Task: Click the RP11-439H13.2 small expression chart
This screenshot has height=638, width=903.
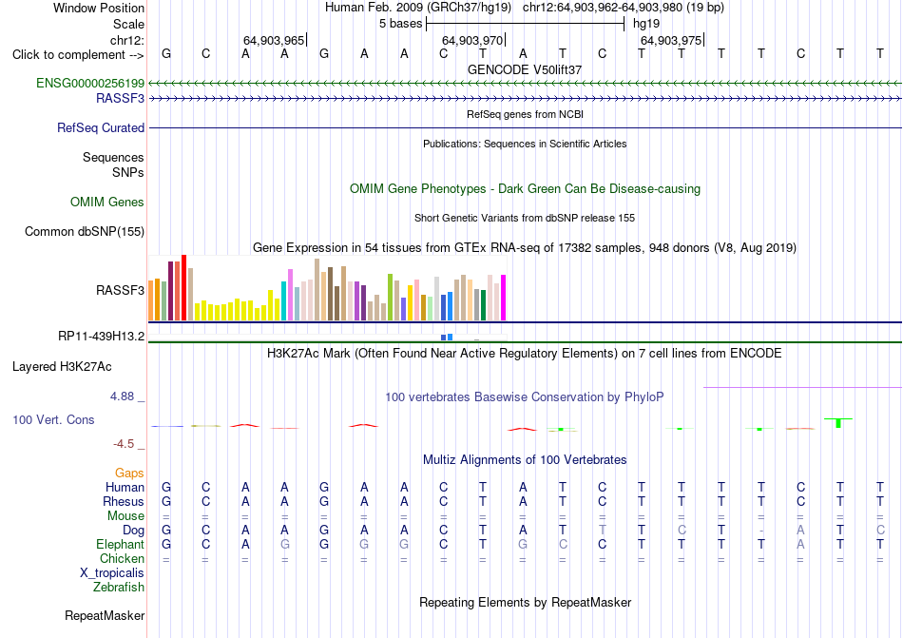Action: click(327, 337)
